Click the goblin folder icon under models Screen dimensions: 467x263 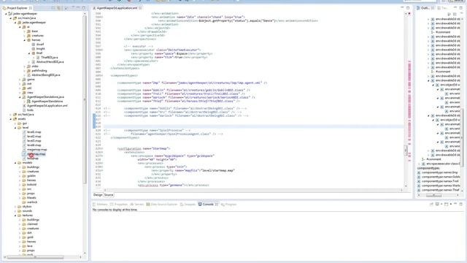pyautogui.click(x=24, y=176)
